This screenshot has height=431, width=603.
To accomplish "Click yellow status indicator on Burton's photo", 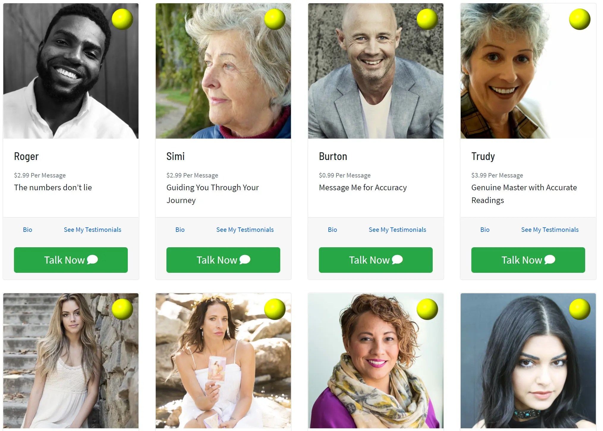I will click(427, 19).
